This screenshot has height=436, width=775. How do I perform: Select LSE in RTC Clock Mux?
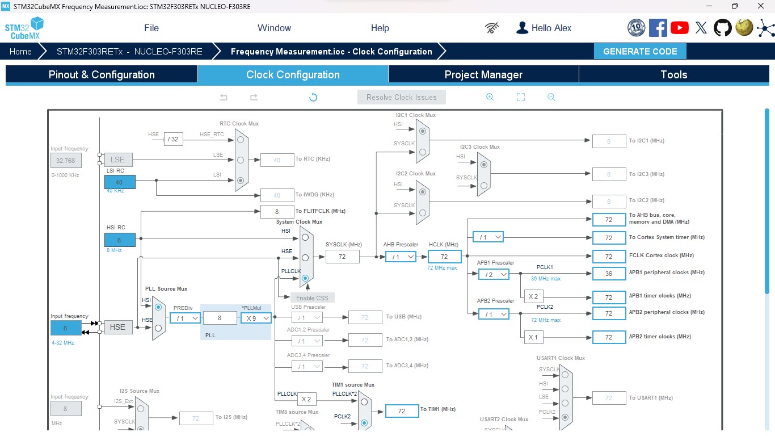241,160
